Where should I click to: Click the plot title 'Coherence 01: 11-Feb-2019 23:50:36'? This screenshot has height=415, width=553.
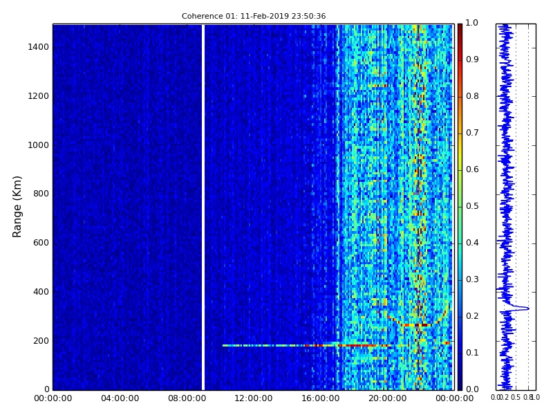tap(254, 16)
